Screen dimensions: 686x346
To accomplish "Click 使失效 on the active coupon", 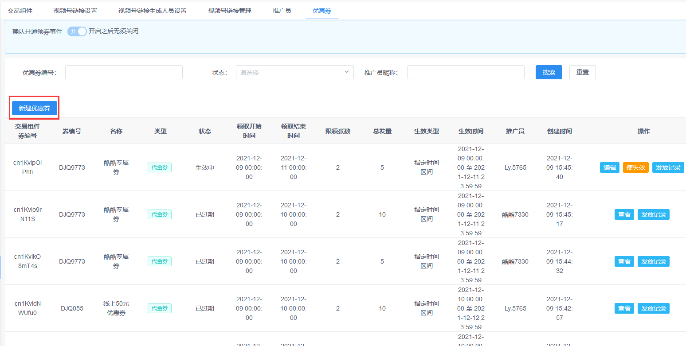I will coord(636,167).
